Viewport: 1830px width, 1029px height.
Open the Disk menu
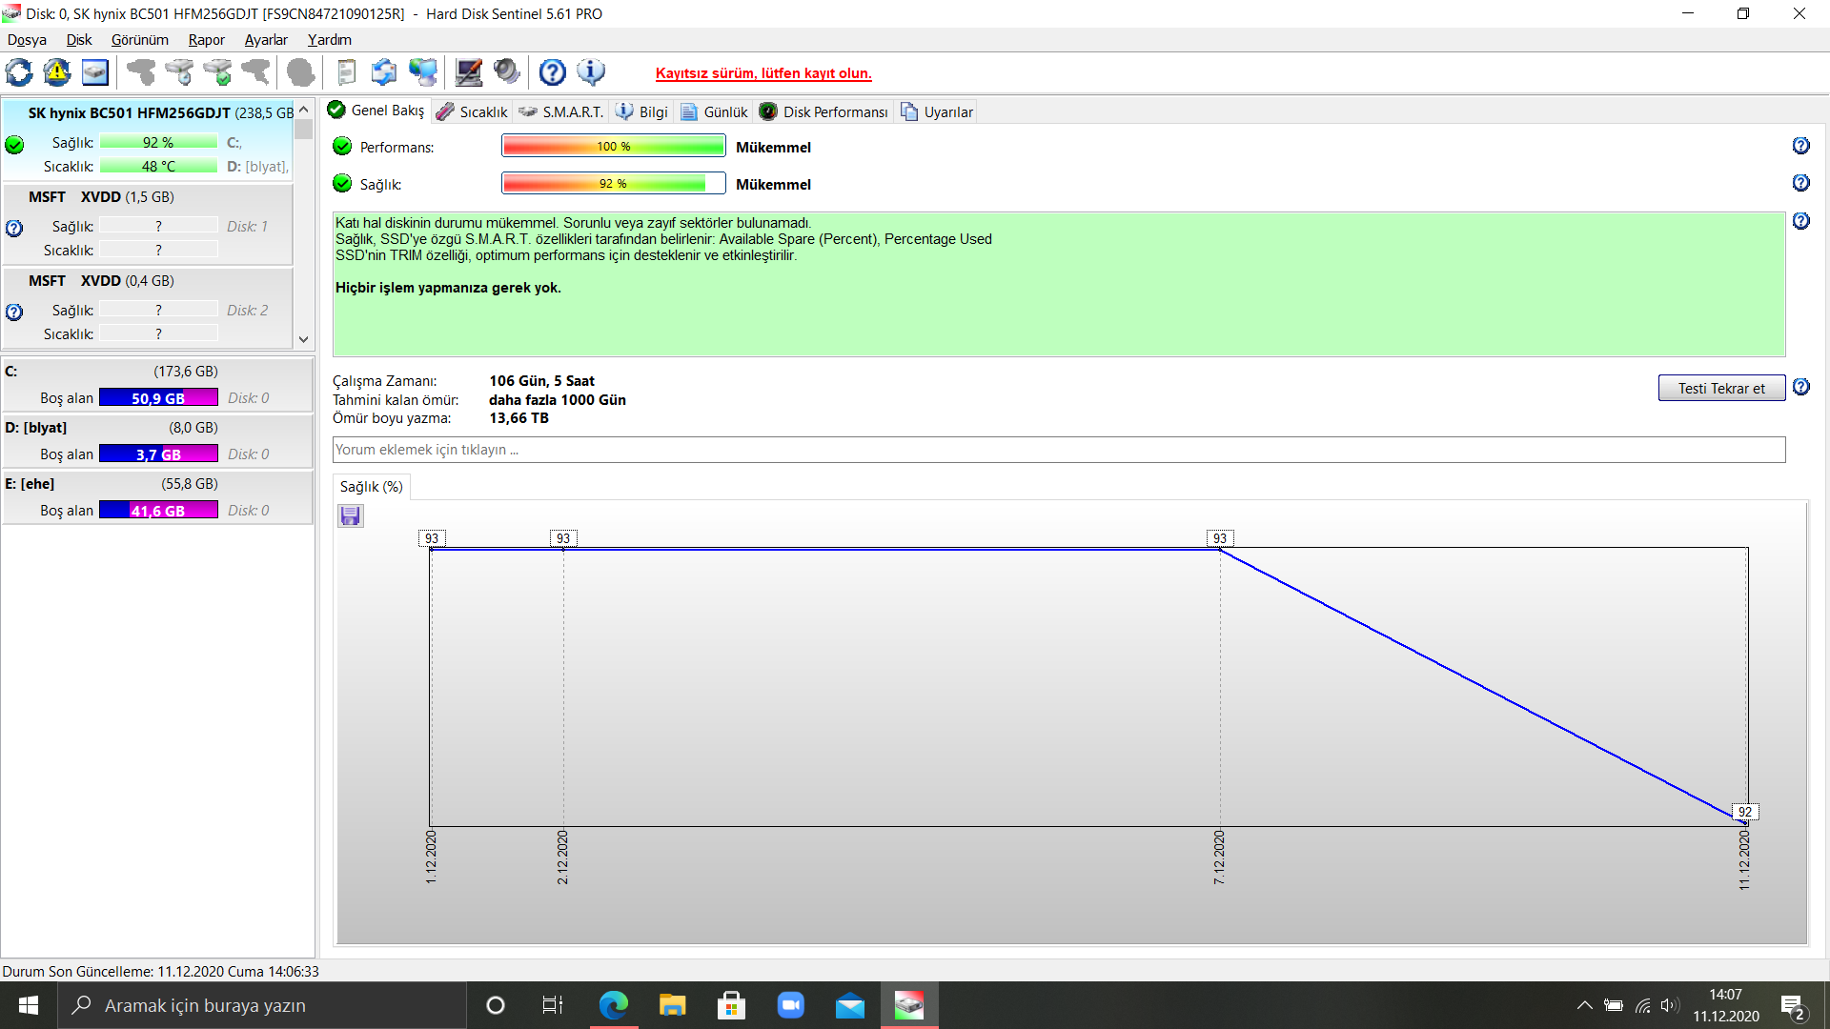point(79,40)
